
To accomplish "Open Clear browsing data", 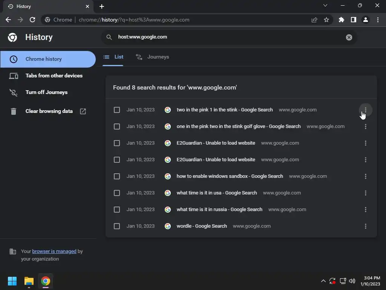I will tap(49, 111).
